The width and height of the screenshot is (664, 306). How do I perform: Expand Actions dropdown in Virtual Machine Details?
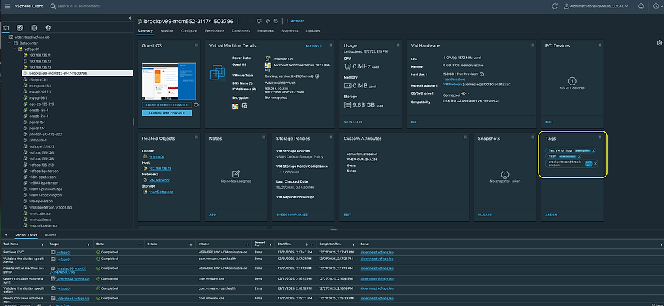pyautogui.click(x=314, y=46)
